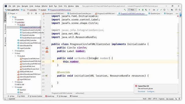The image size is (185, 104).
Task: Start debugging with the bug icon
Action: (x=143, y=10)
